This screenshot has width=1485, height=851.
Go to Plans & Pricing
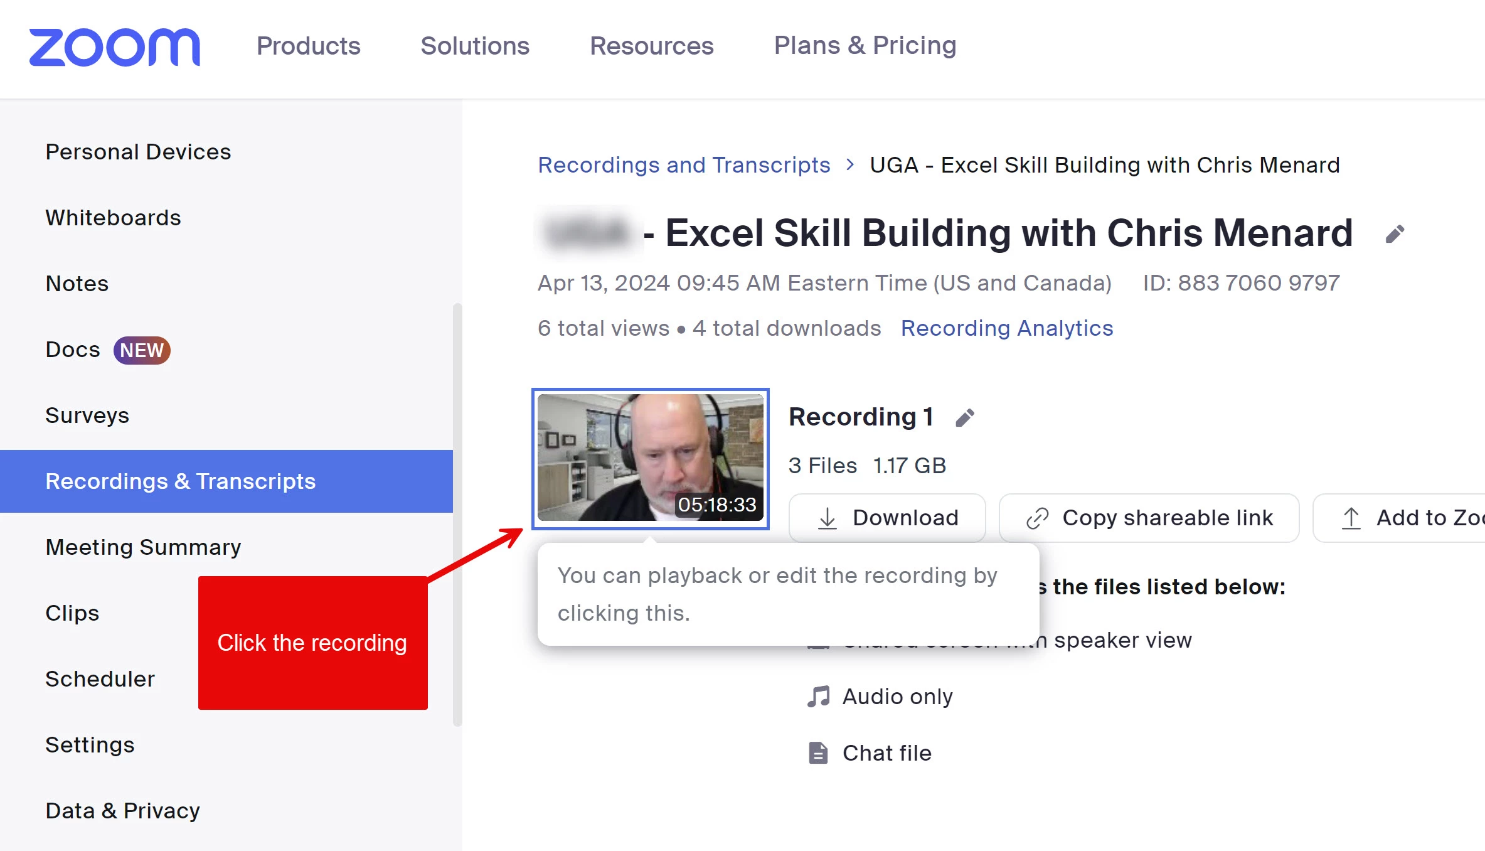(865, 46)
